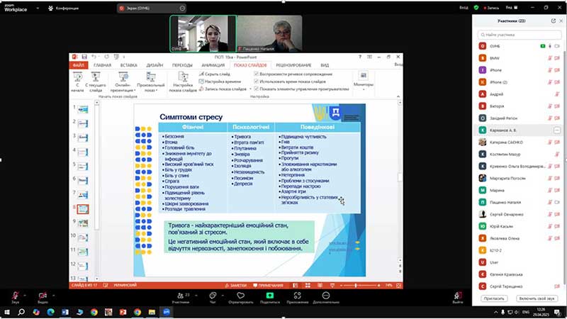Open the Приложения apps icon

tap(298, 294)
